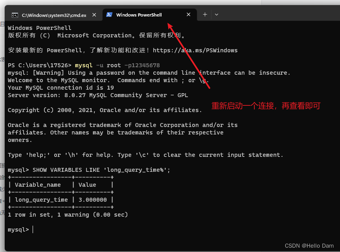This screenshot has width=340, height=252.
Task: Switch to the cmd.exe tab
Action: [x=54, y=15]
